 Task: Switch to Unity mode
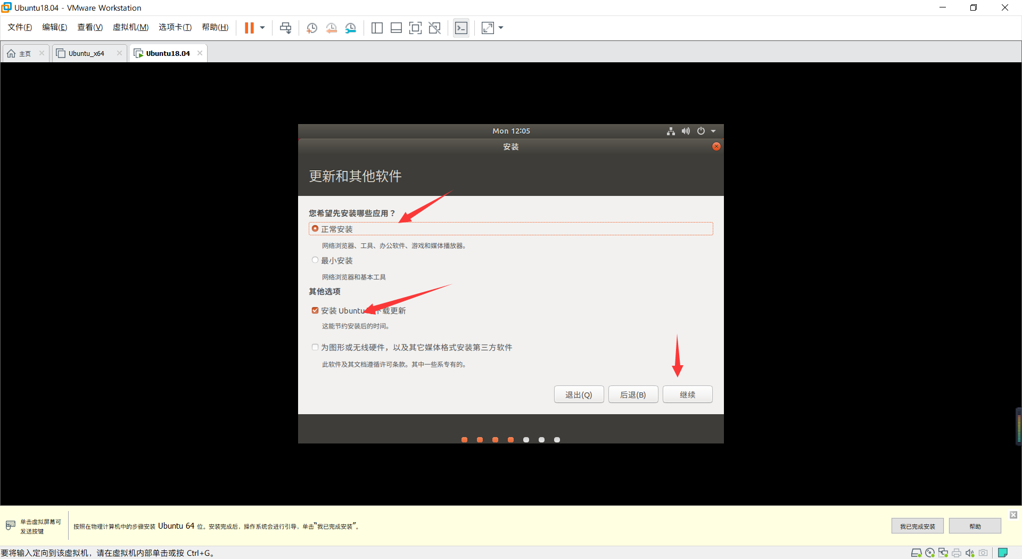point(434,28)
